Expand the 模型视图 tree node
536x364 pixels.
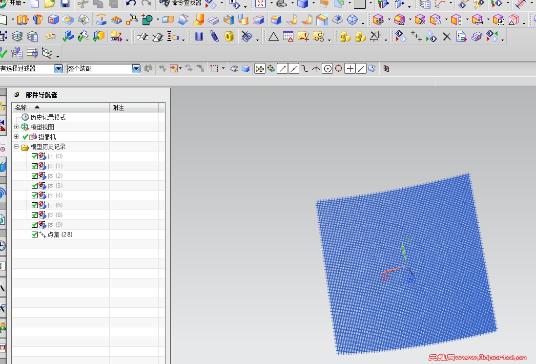coord(16,127)
